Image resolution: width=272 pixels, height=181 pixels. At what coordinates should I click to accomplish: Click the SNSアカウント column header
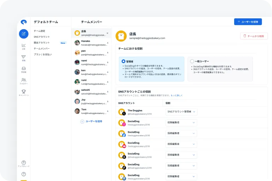tap(126, 103)
